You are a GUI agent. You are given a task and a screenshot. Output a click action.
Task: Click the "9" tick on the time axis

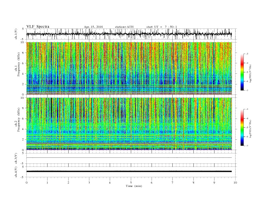(214, 183)
